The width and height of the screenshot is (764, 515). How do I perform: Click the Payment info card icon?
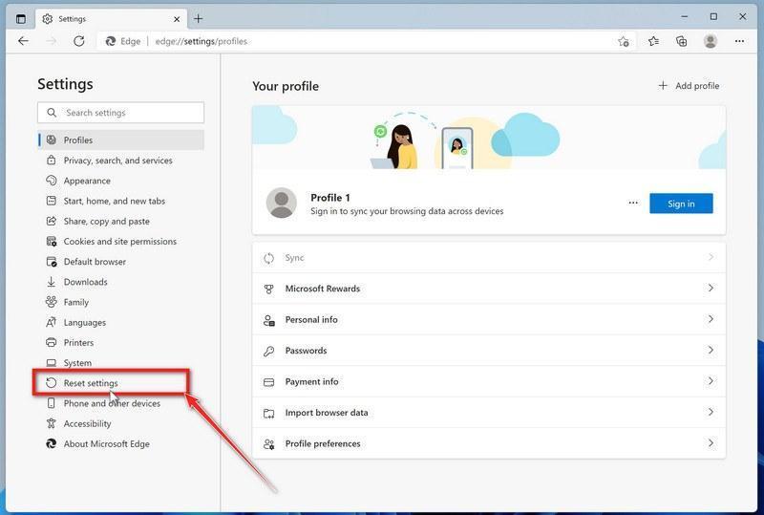pyautogui.click(x=269, y=382)
